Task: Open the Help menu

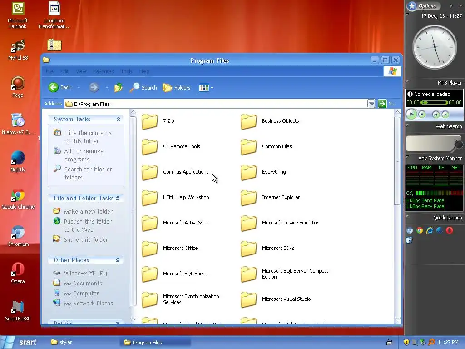Action: 144,71
